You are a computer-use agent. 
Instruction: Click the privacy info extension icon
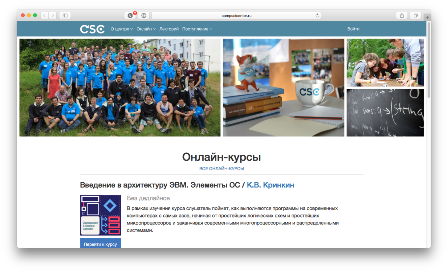(144, 15)
